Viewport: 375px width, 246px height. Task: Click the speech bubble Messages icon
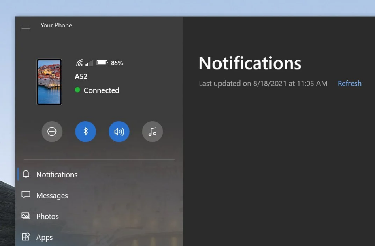point(26,195)
